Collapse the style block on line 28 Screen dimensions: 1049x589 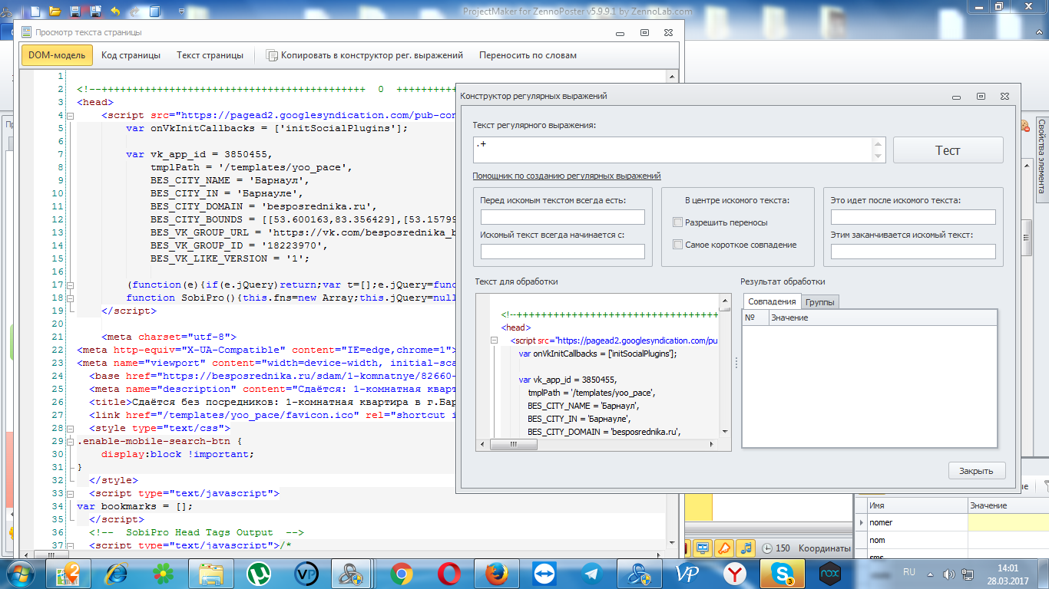(x=71, y=429)
